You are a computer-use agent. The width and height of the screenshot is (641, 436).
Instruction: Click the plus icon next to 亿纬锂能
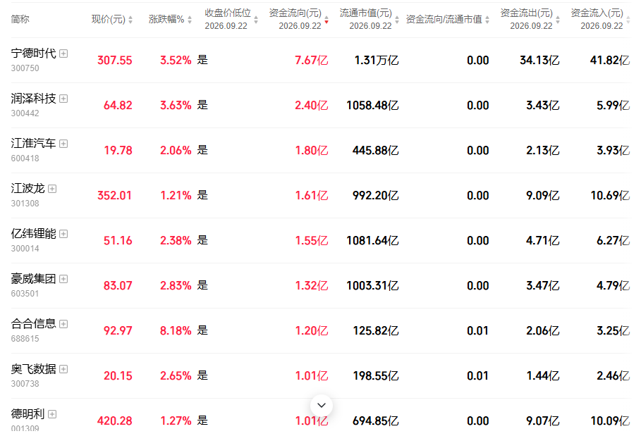click(63, 234)
